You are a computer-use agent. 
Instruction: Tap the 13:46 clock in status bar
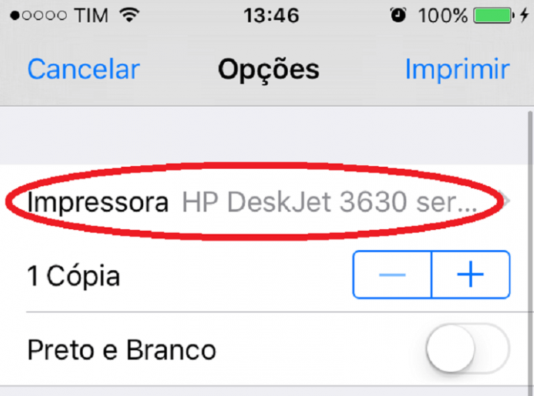click(271, 16)
